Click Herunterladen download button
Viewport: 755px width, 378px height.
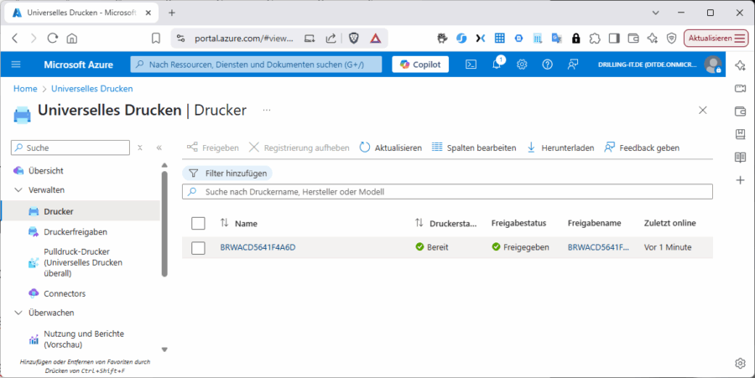pos(560,148)
